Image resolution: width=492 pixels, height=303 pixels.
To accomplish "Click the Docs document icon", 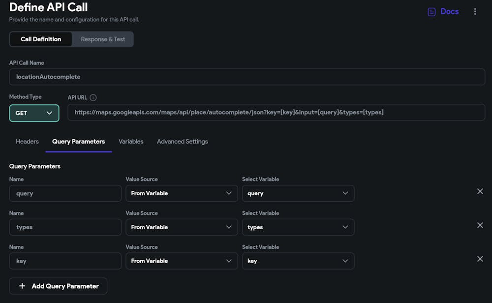I will (431, 12).
